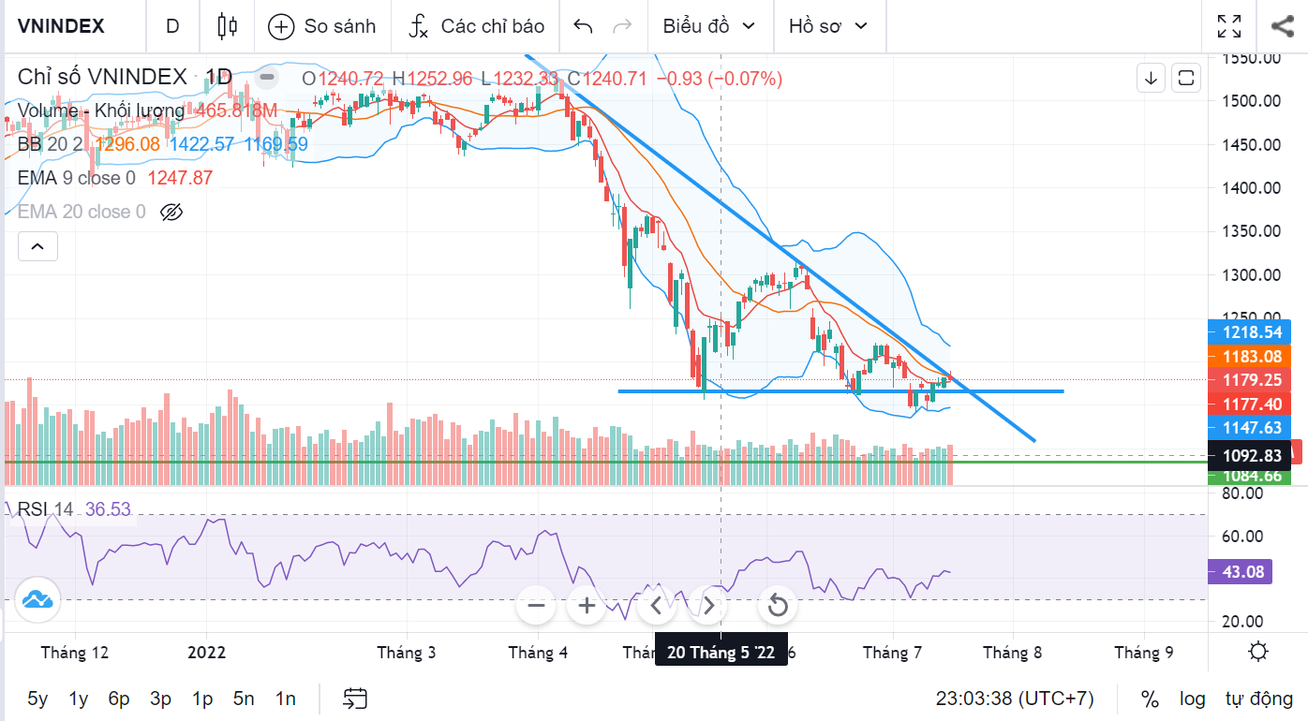Click the 1084.66 green price label

coord(1250,476)
